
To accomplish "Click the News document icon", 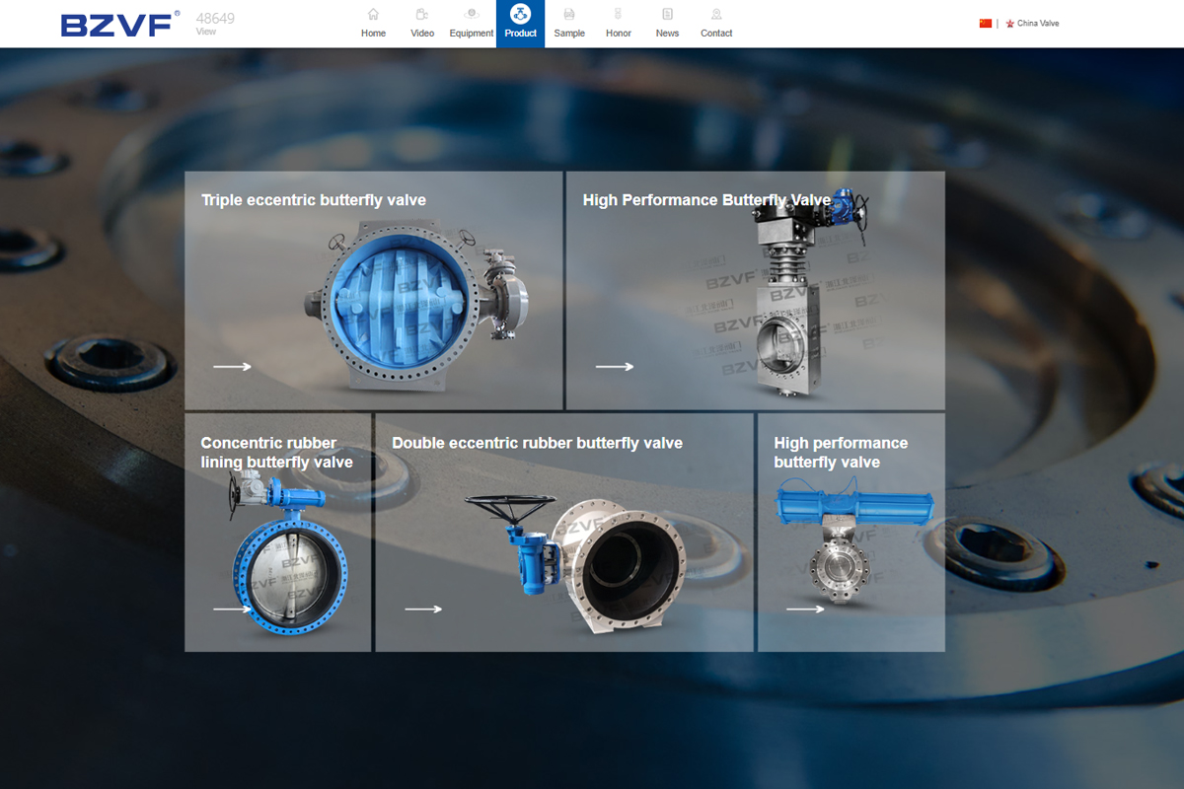I will [x=667, y=15].
